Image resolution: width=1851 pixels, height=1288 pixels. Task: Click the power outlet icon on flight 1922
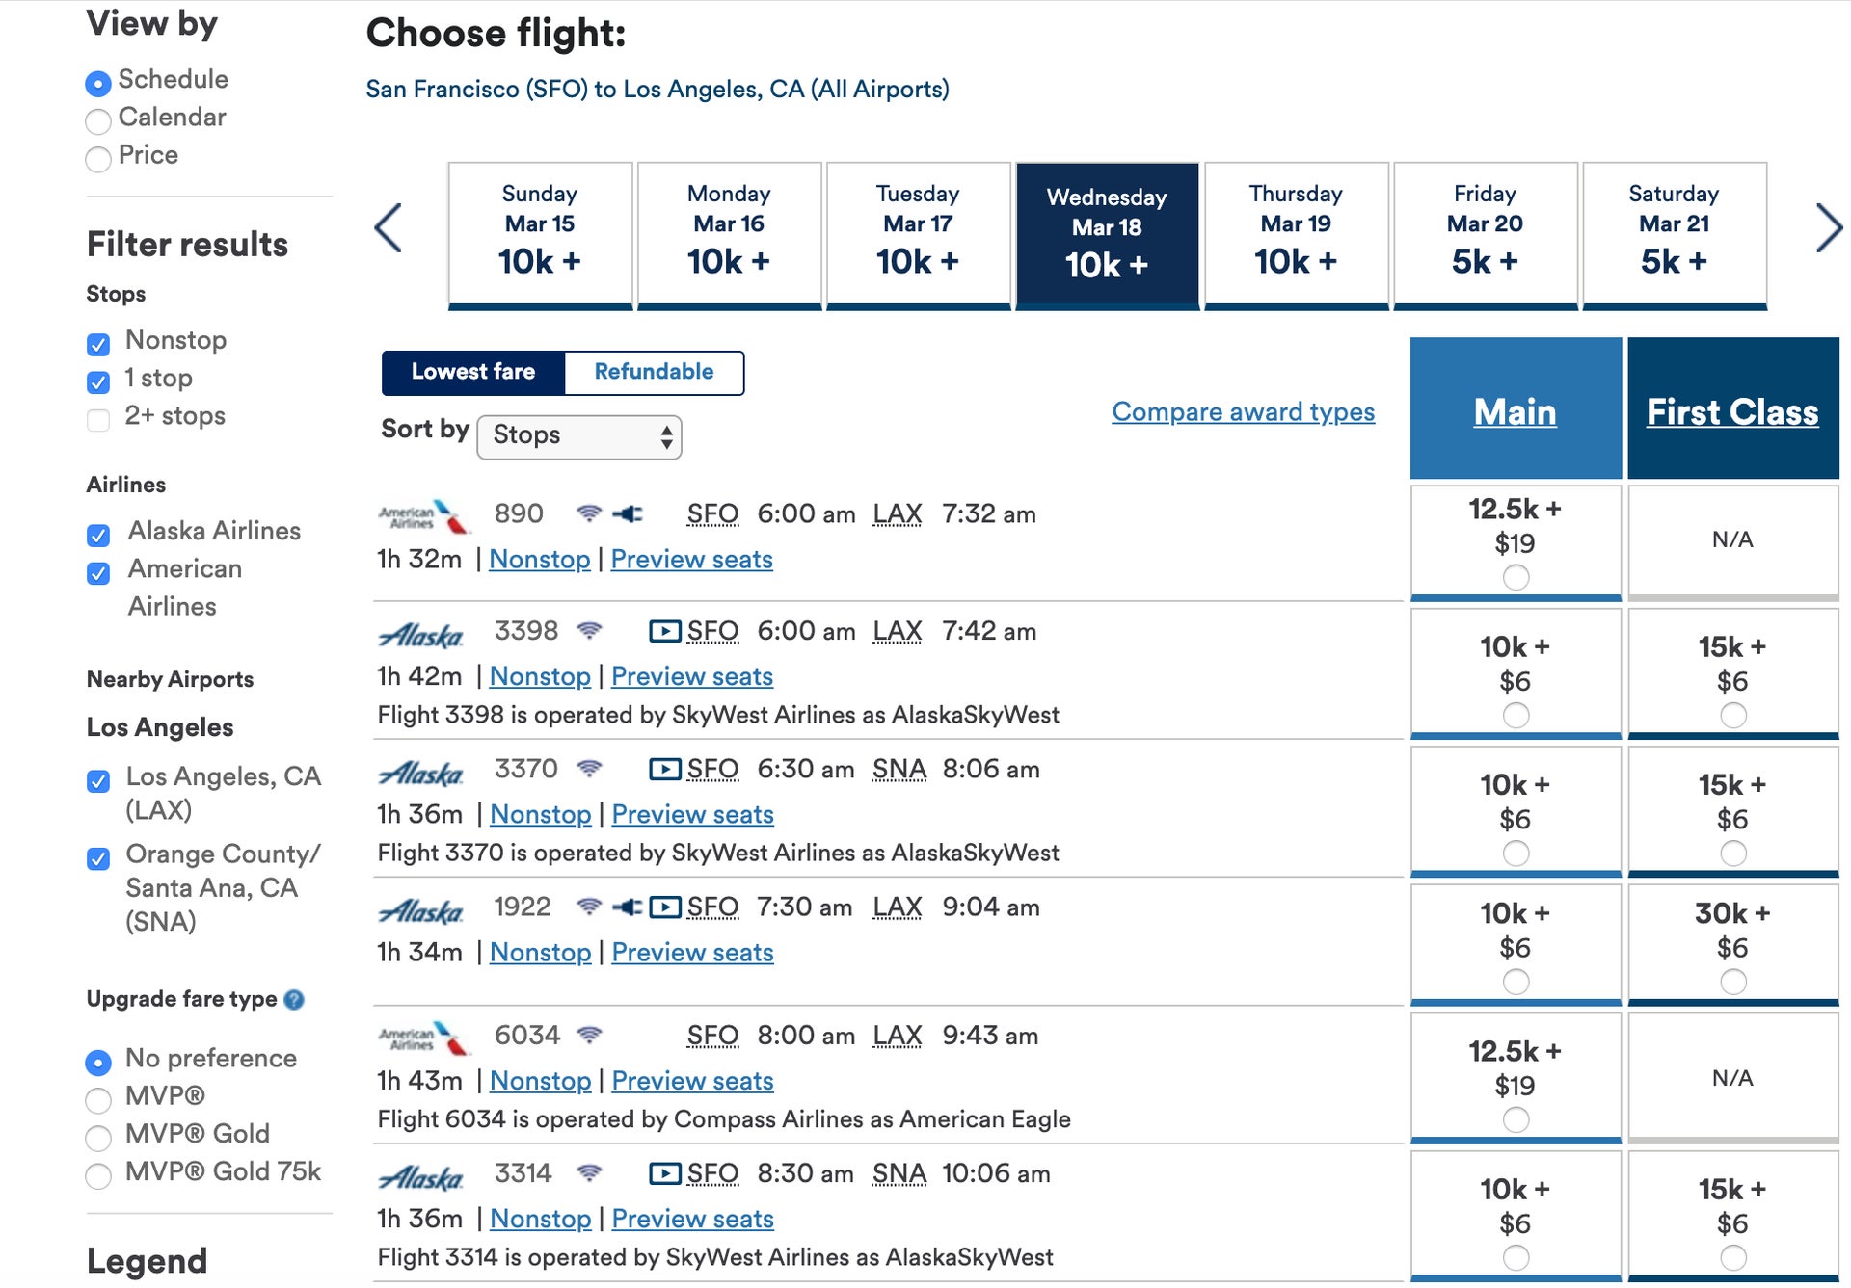tap(630, 906)
